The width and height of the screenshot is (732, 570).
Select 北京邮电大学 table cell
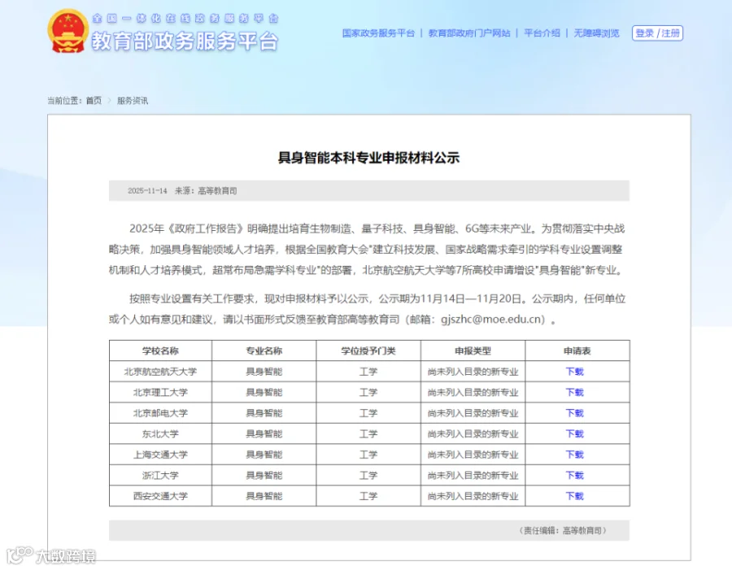pos(160,413)
